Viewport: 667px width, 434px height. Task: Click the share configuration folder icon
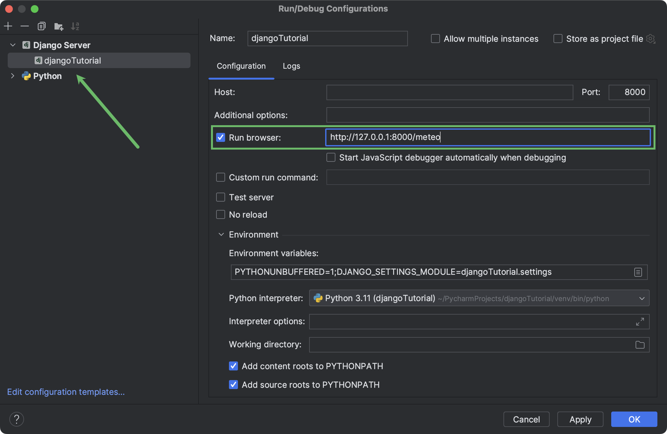click(x=58, y=27)
